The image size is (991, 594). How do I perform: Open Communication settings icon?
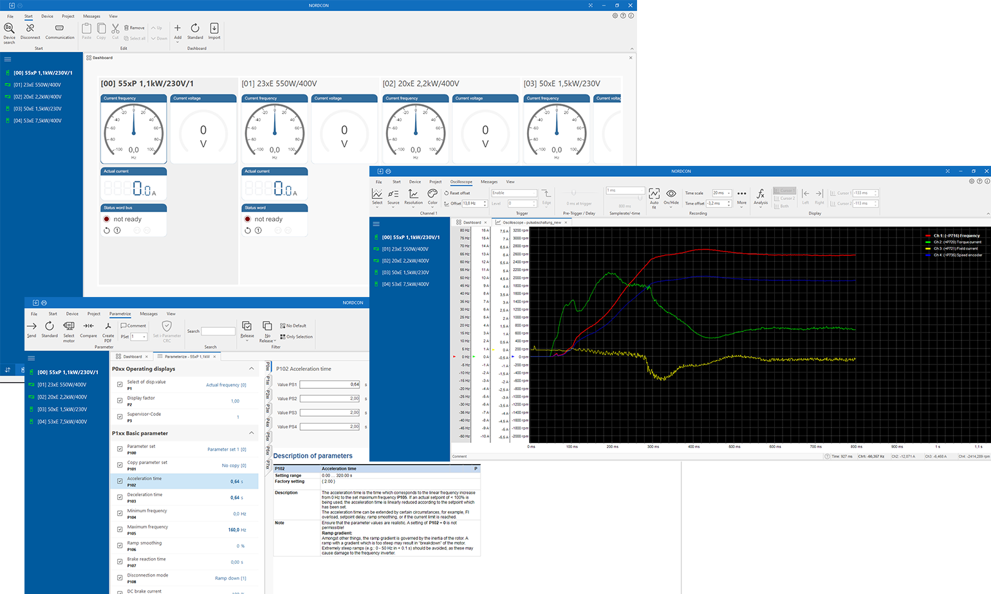click(x=60, y=28)
